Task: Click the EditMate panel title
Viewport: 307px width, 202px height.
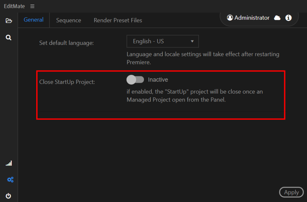Action: pyautogui.click(x=14, y=6)
